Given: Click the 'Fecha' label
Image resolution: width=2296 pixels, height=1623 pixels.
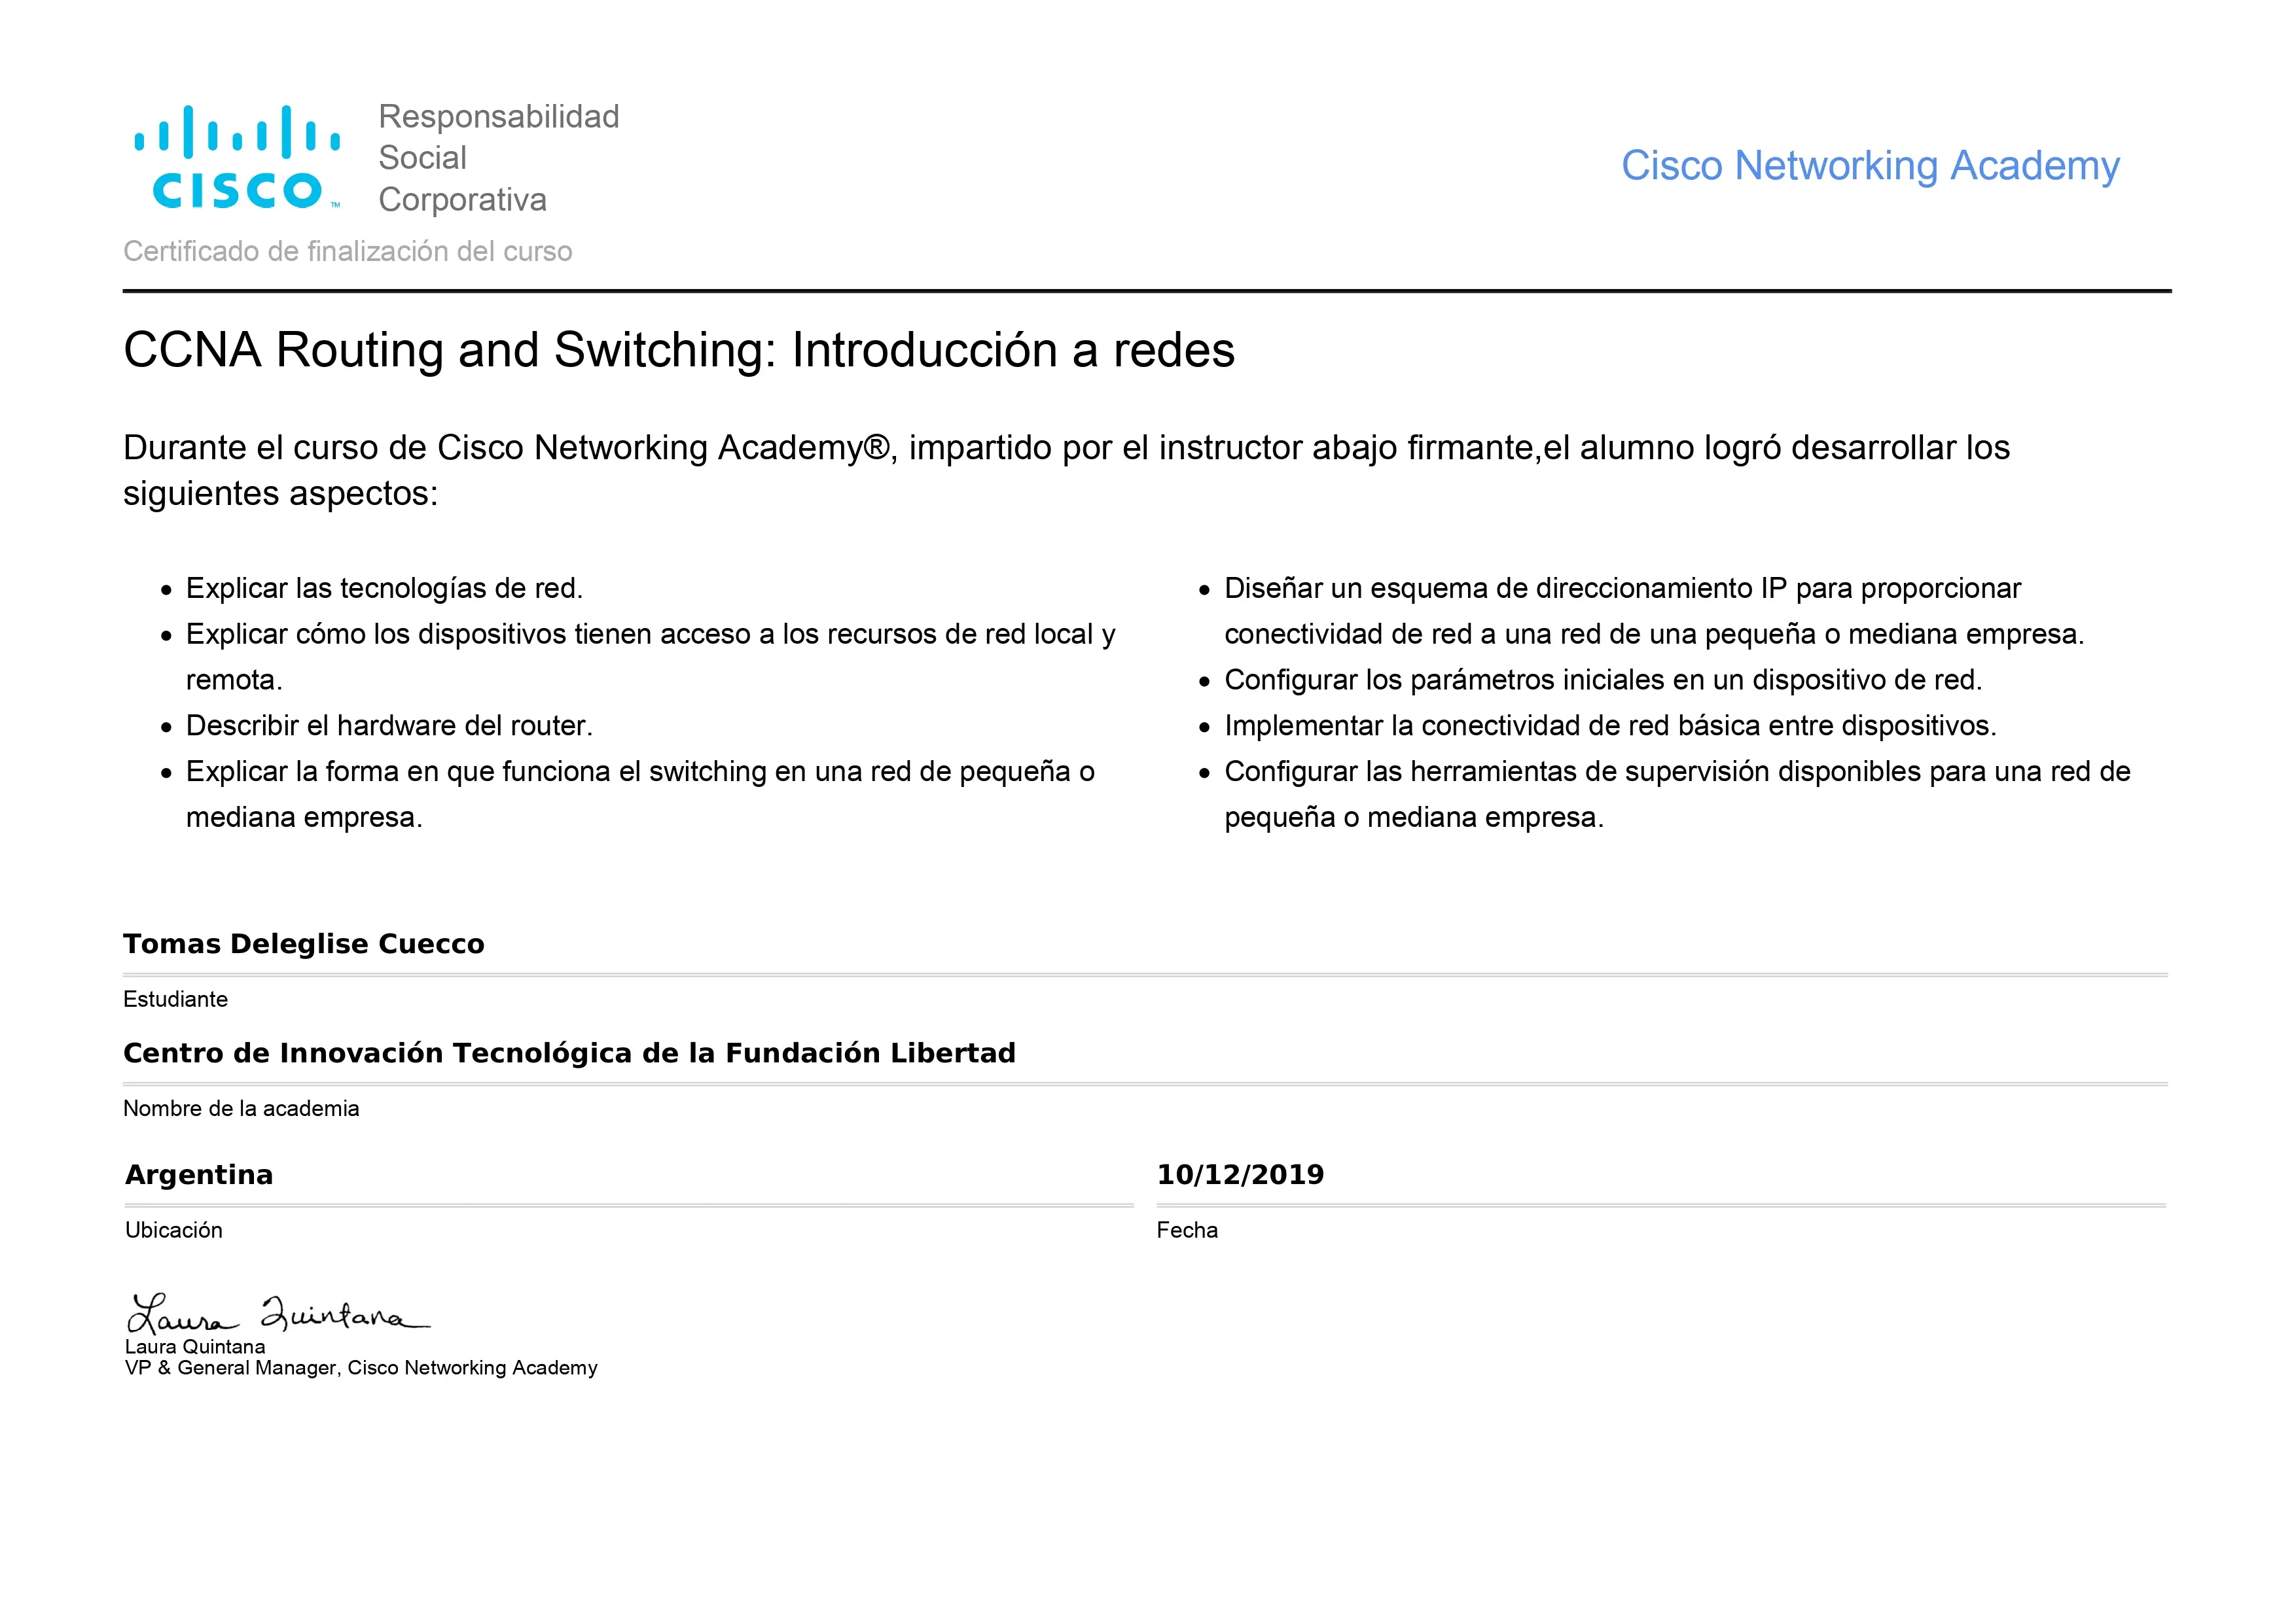Looking at the screenshot, I should (1187, 1230).
